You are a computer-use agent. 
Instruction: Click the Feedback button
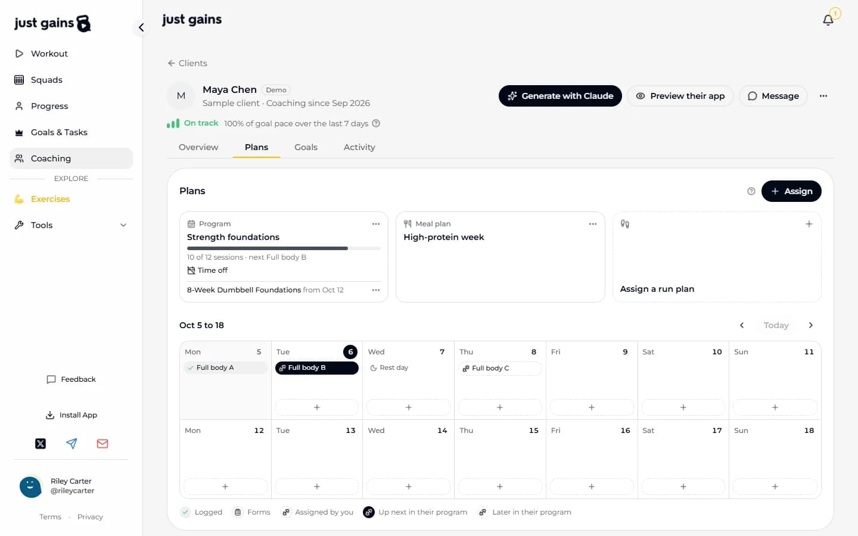71,379
